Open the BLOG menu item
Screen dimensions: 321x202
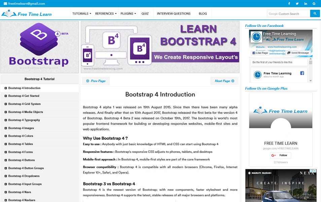click(203, 13)
